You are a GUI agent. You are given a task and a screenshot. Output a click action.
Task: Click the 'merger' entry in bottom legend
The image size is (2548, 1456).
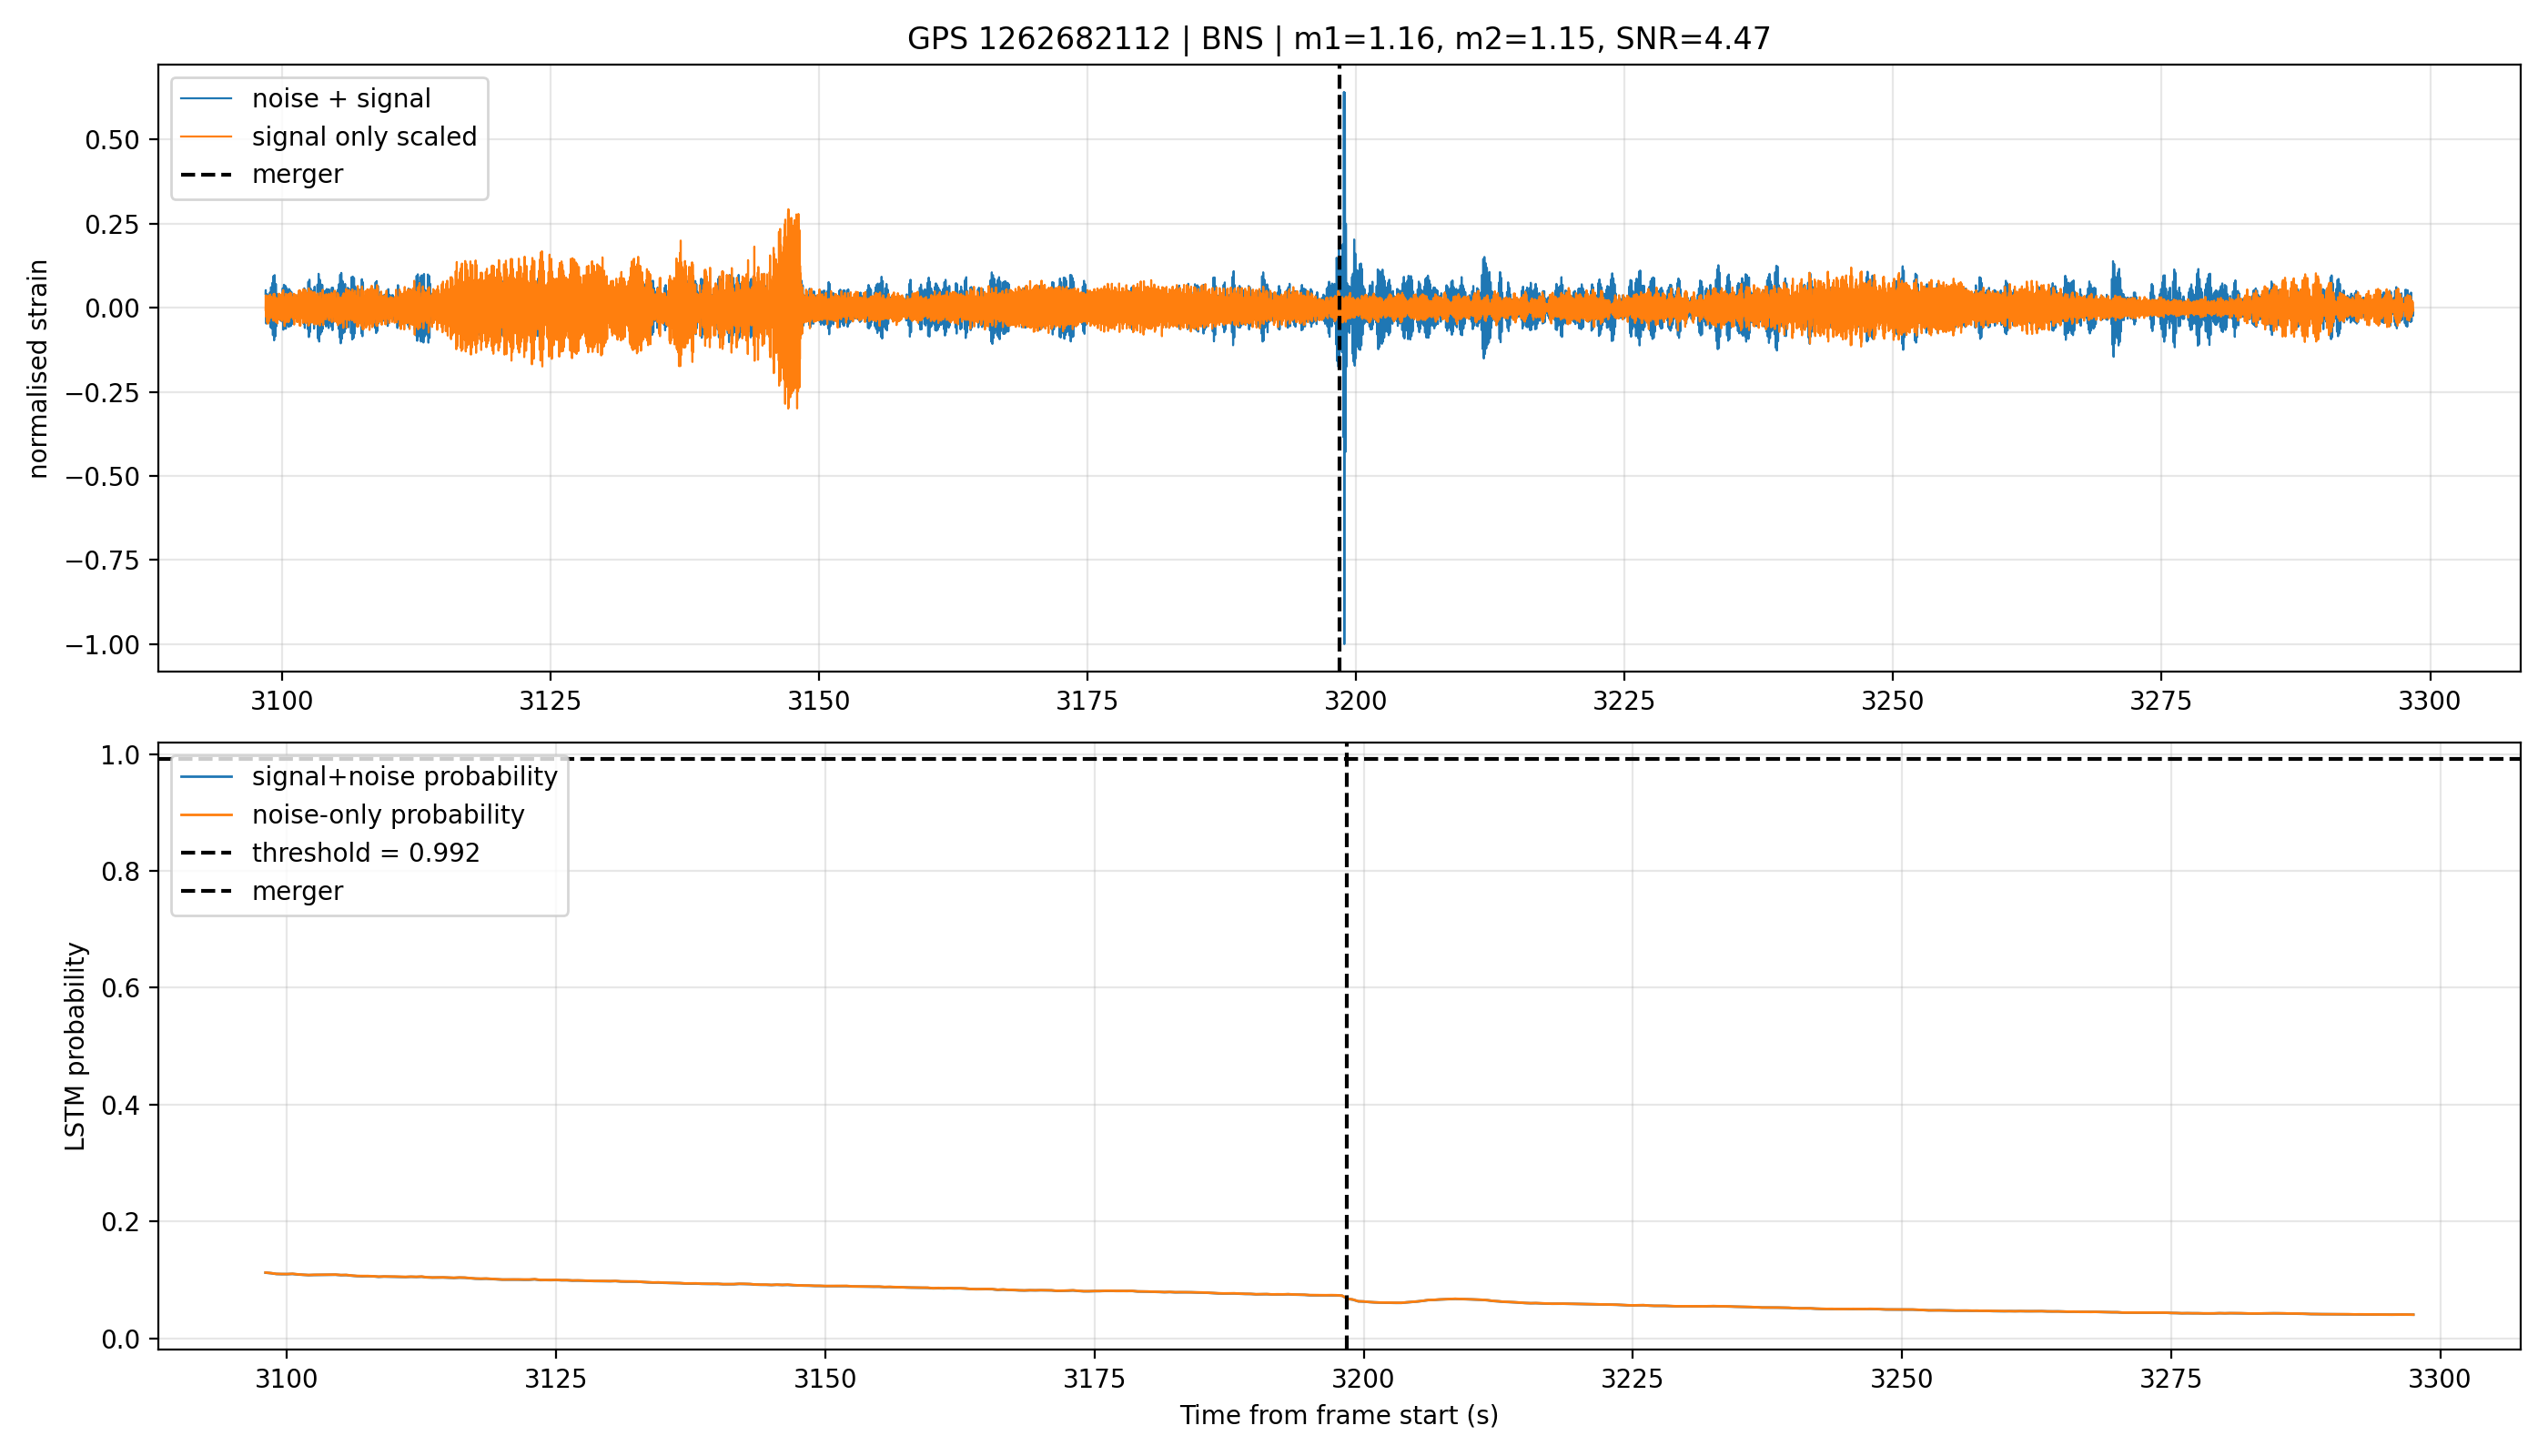tap(261, 891)
